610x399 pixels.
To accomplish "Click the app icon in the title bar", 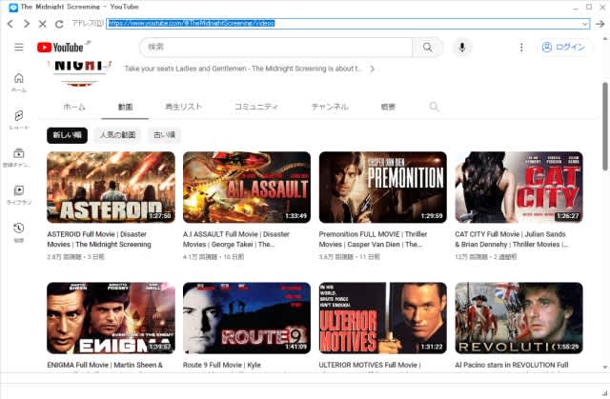I will tap(12, 7).
